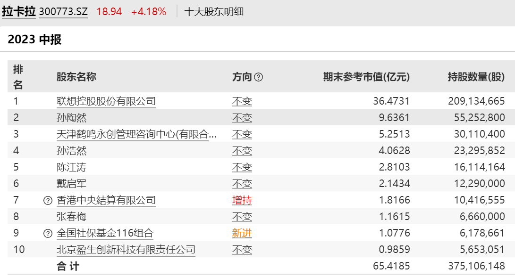Click the 十大股东明细 page title

214,12
